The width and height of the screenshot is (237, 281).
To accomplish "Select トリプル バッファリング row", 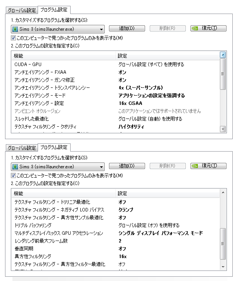I will (116, 225).
